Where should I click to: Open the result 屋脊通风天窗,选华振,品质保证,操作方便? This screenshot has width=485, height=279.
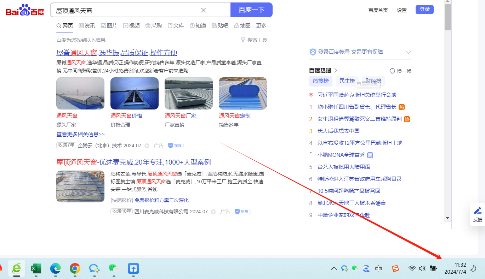click(117, 53)
